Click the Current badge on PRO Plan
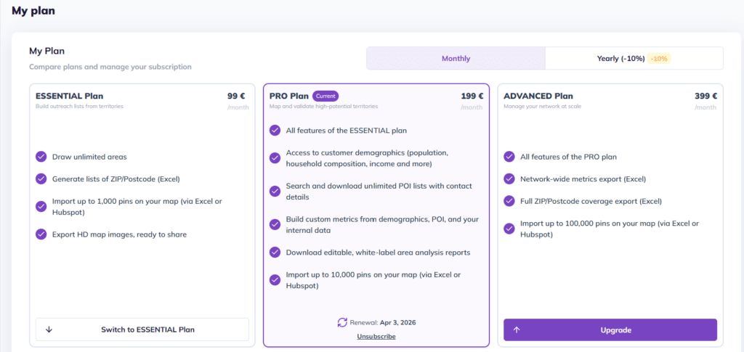 coord(325,96)
